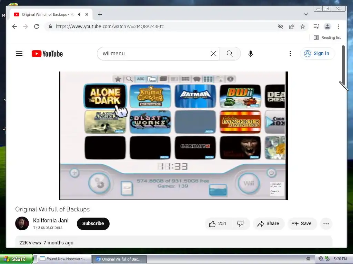
Task: Open Kalifornia Jani channel avatar
Action: click(22, 223)
